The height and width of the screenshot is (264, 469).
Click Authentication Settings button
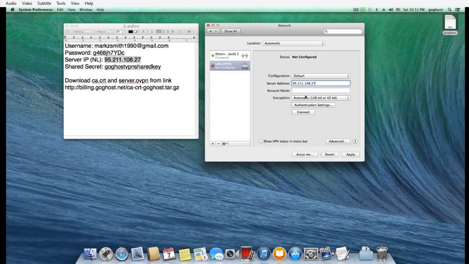click(x=313, y=105)
